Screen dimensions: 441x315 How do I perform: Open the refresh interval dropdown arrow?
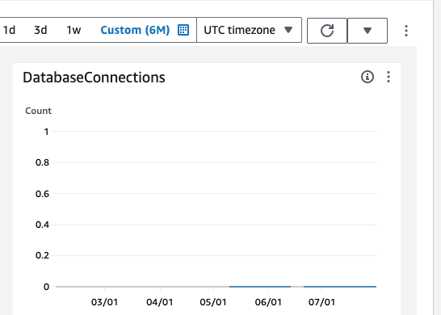click(367, 31)
